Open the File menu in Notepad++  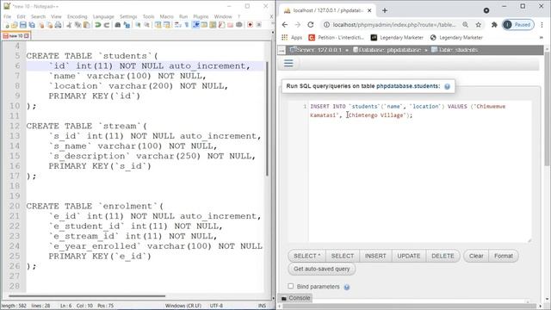tap(8, 16)
